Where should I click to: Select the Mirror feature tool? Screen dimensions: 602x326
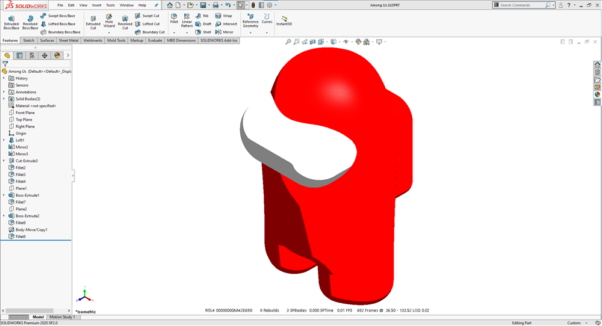pos(224,32)
